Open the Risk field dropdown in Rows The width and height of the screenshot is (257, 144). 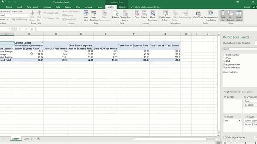coord(239,120)
